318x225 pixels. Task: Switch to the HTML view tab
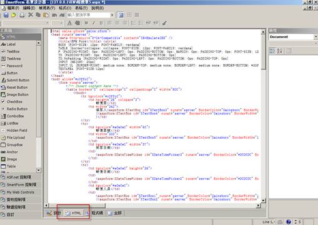(74, 213)
